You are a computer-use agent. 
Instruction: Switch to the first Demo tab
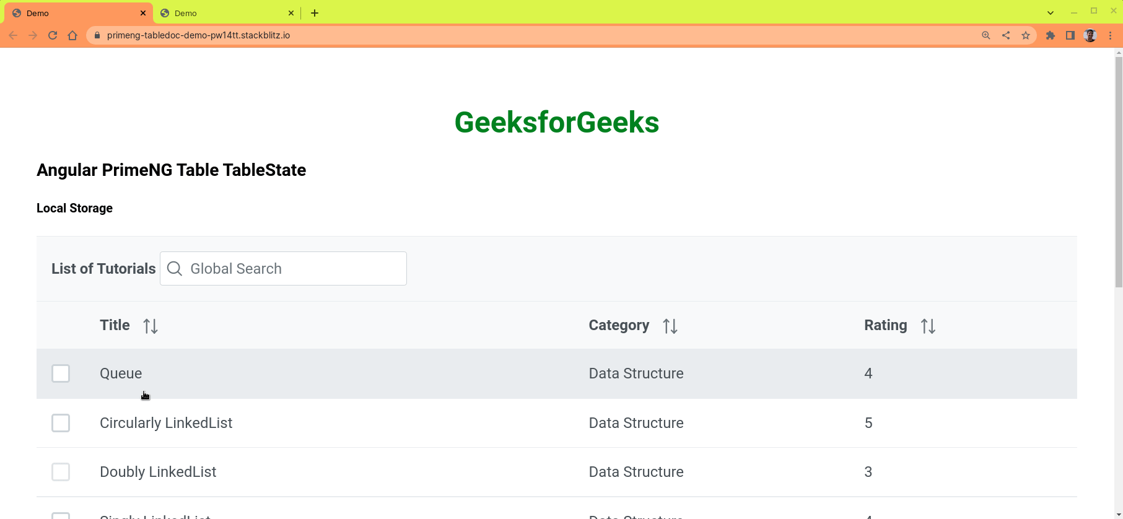(x=77, y=13)
